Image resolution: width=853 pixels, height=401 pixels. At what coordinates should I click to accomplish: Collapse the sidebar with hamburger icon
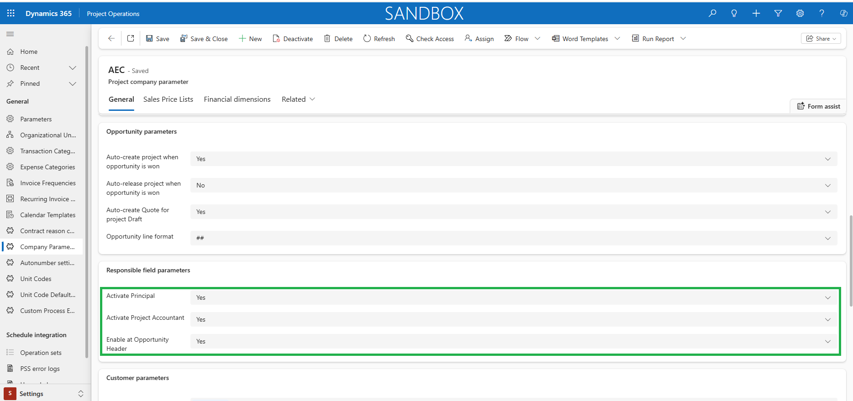click(10, 34)
